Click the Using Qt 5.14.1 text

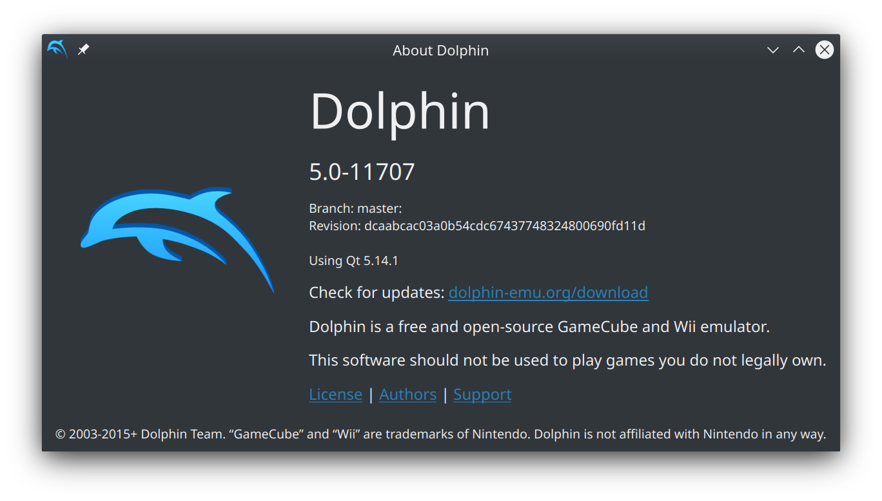(x=353, y=260)
